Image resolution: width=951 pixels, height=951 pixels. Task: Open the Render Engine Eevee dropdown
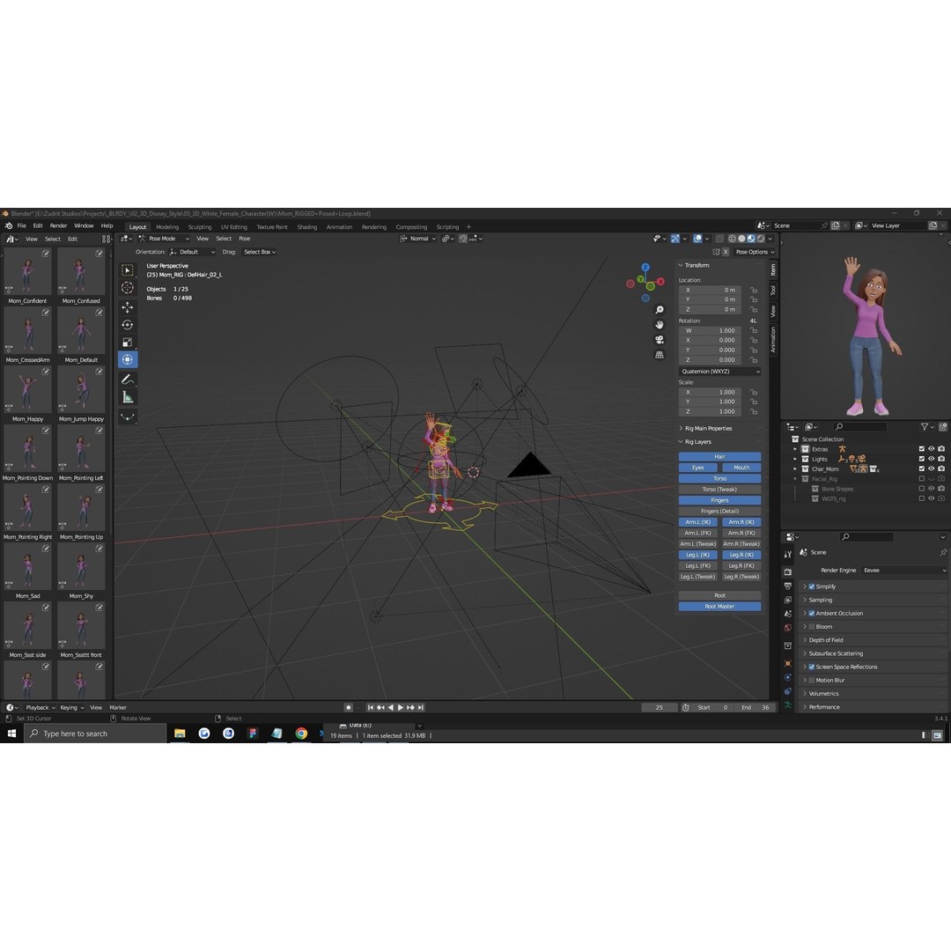click(x=903, y=570)
